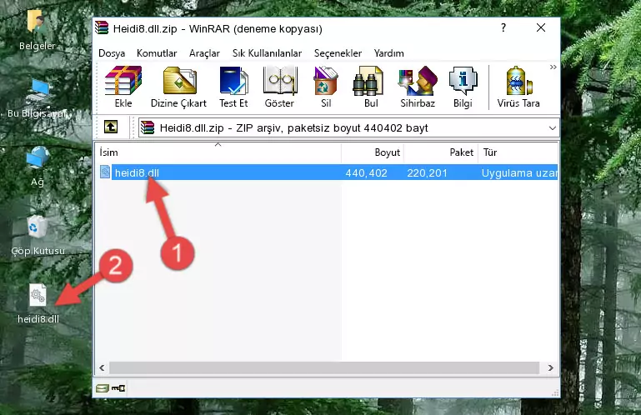Click the Dizine Çıkart extract icon
The width and height of the screenshot is (641, 415).
(x=178, y=87)
